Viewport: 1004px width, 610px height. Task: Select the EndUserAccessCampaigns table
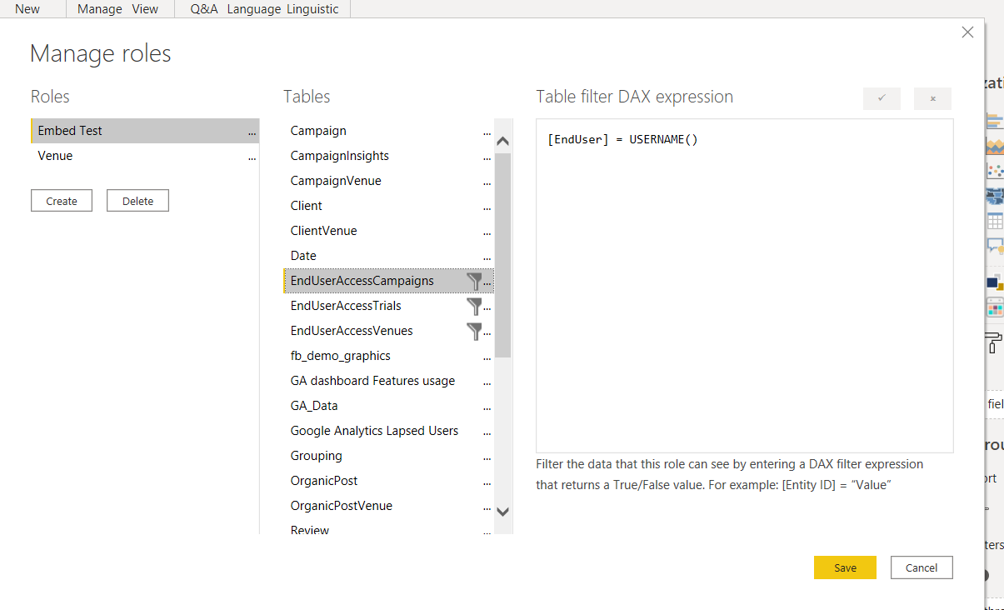pyautogui.click(x=389, y=281)
